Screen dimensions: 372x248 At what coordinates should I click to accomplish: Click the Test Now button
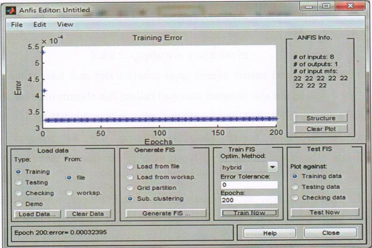(325, 213)
